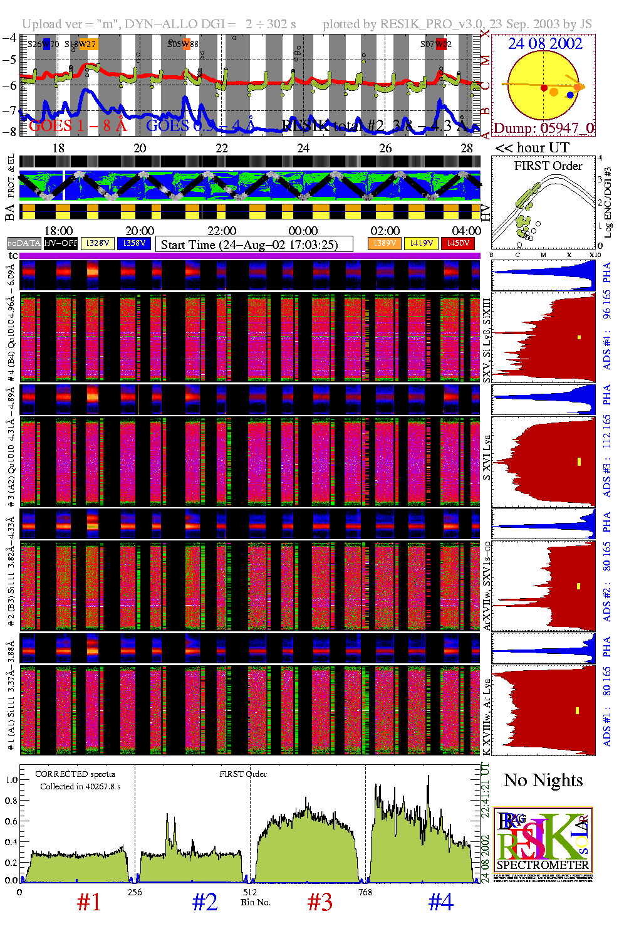Image resolution: width=629 pixels, height=926 pixels.
Task: Select the 1358V blue voltage legend
Action: coord(134,243)
